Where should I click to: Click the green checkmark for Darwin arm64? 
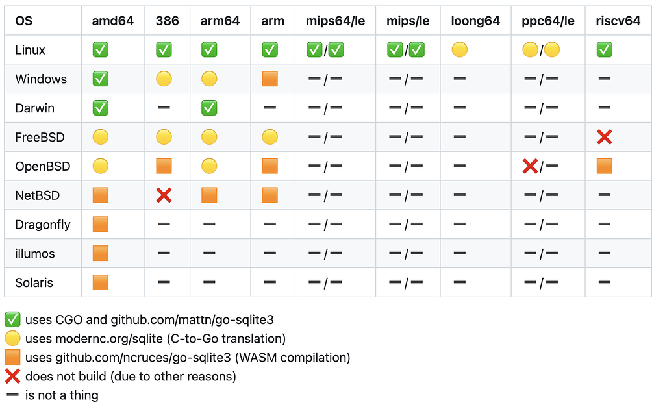209,108
